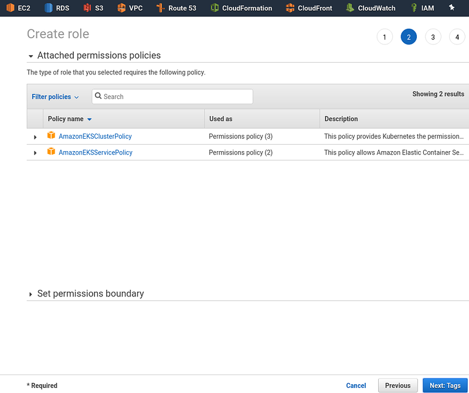Screen dimensions: 469x393
Task: Click the Permissions policy (2) cell
Action: tap(240, 152)
